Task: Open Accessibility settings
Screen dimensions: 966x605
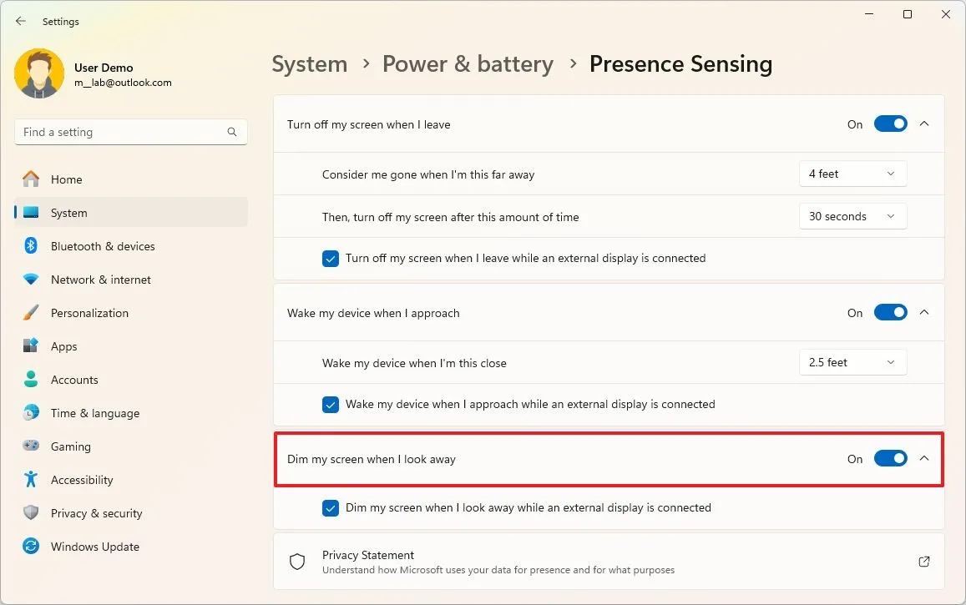Action: pyautogui.click(x=81, y=480)
